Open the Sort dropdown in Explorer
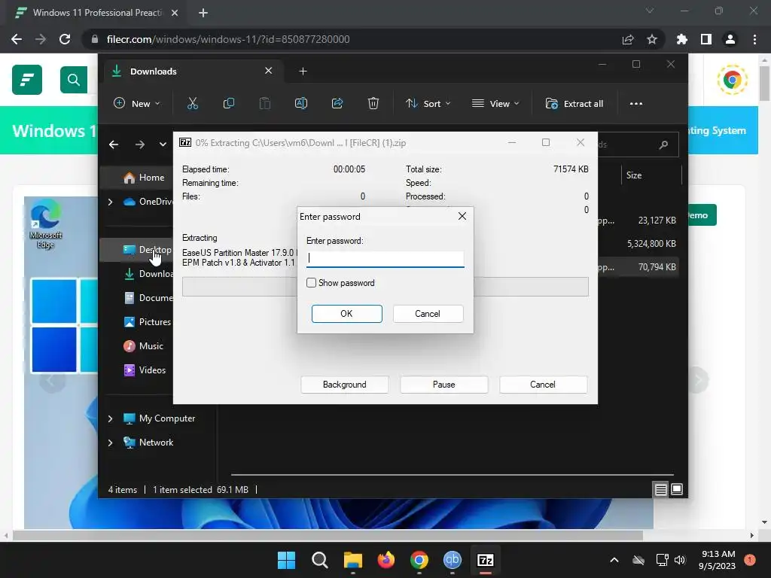771x578 pixels. click(x=428, y=104)
